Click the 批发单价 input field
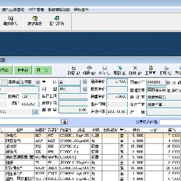Viewport: 181px width, 181px height. coord(117,89)
